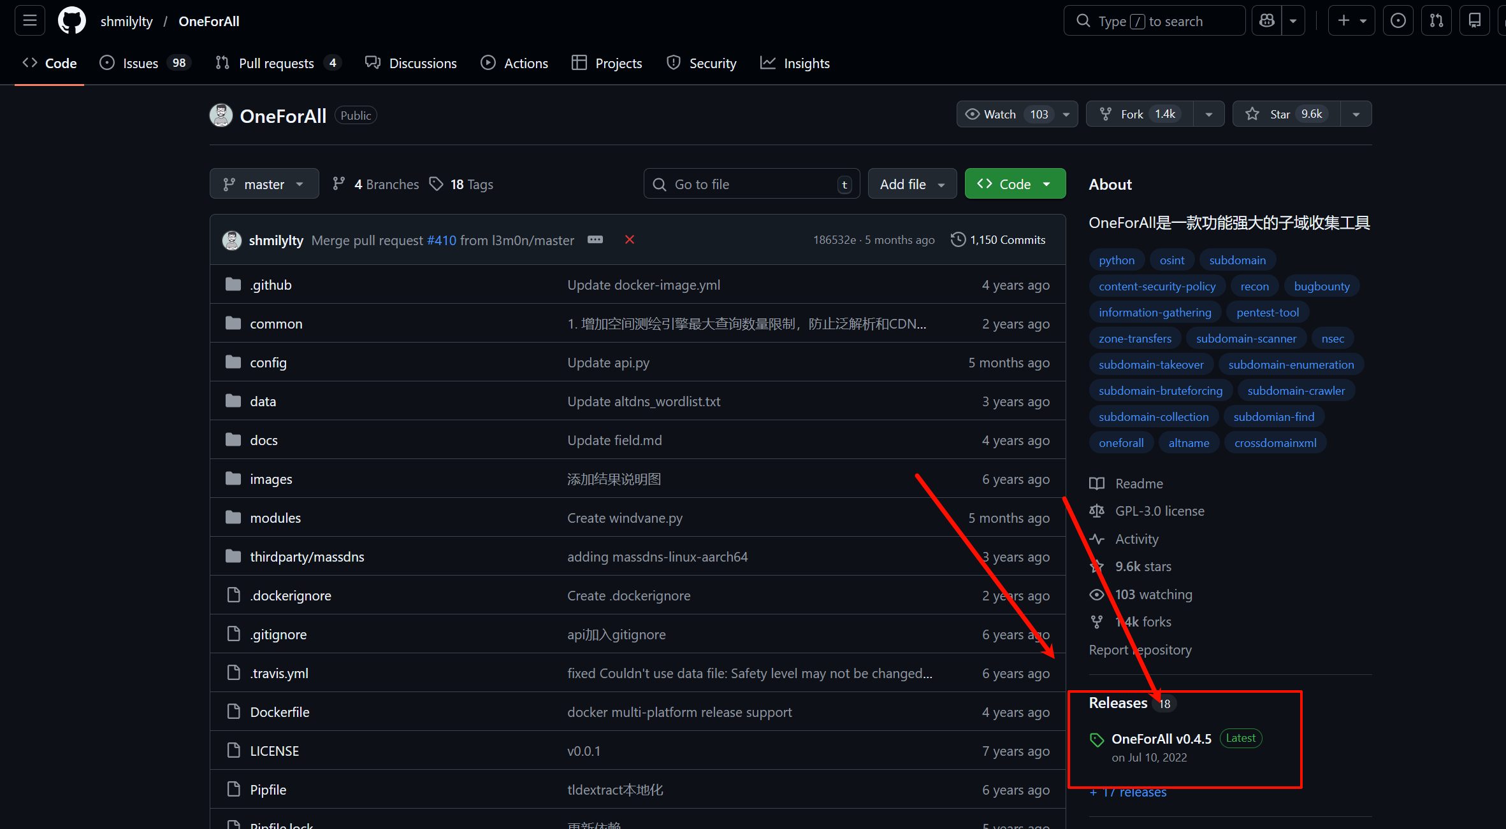Open pull requests icon in header
Viewport: 1506px width, 829px height.
point(1437,21)
